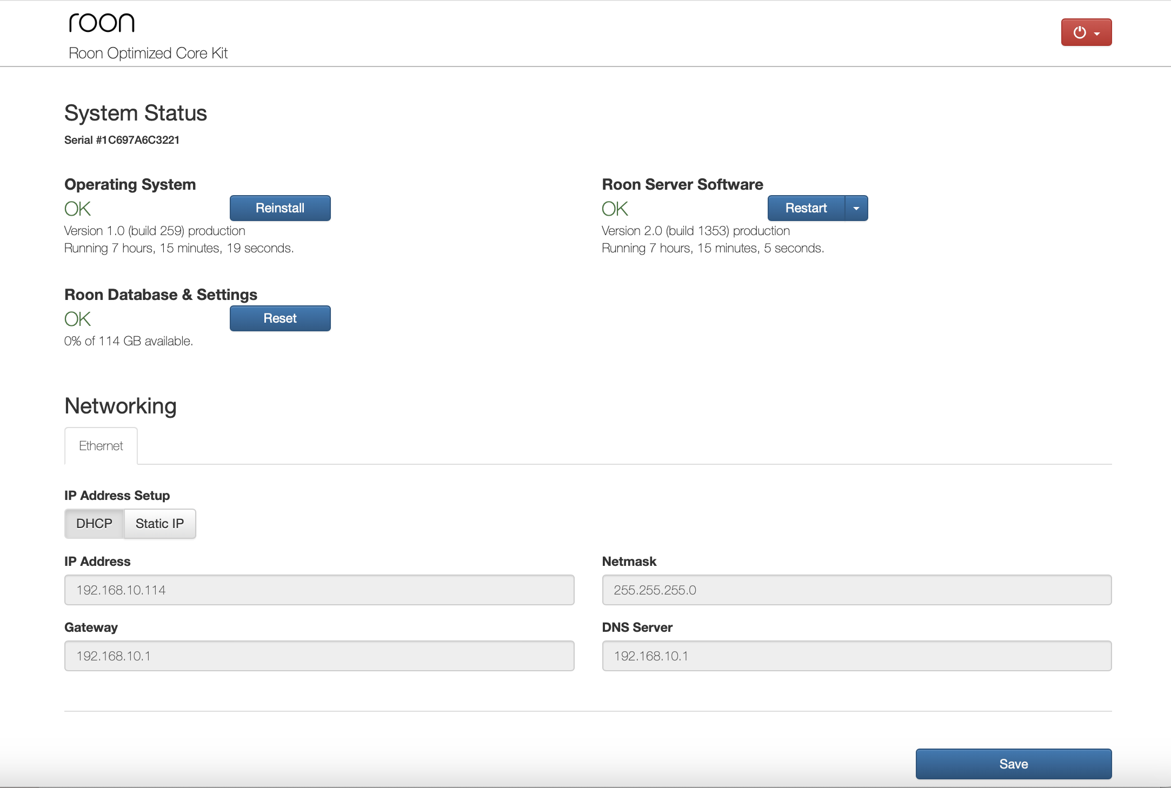
Task: Click the serial number text
Action: pos(122,141)
